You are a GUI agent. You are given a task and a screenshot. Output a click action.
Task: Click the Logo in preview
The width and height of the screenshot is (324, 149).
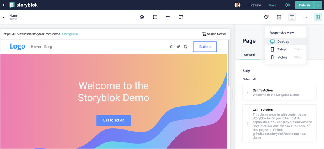[x=18, y=47]
